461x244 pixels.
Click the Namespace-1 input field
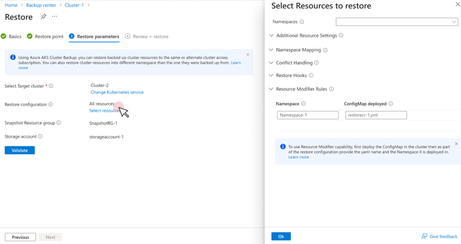click(308, 115)
